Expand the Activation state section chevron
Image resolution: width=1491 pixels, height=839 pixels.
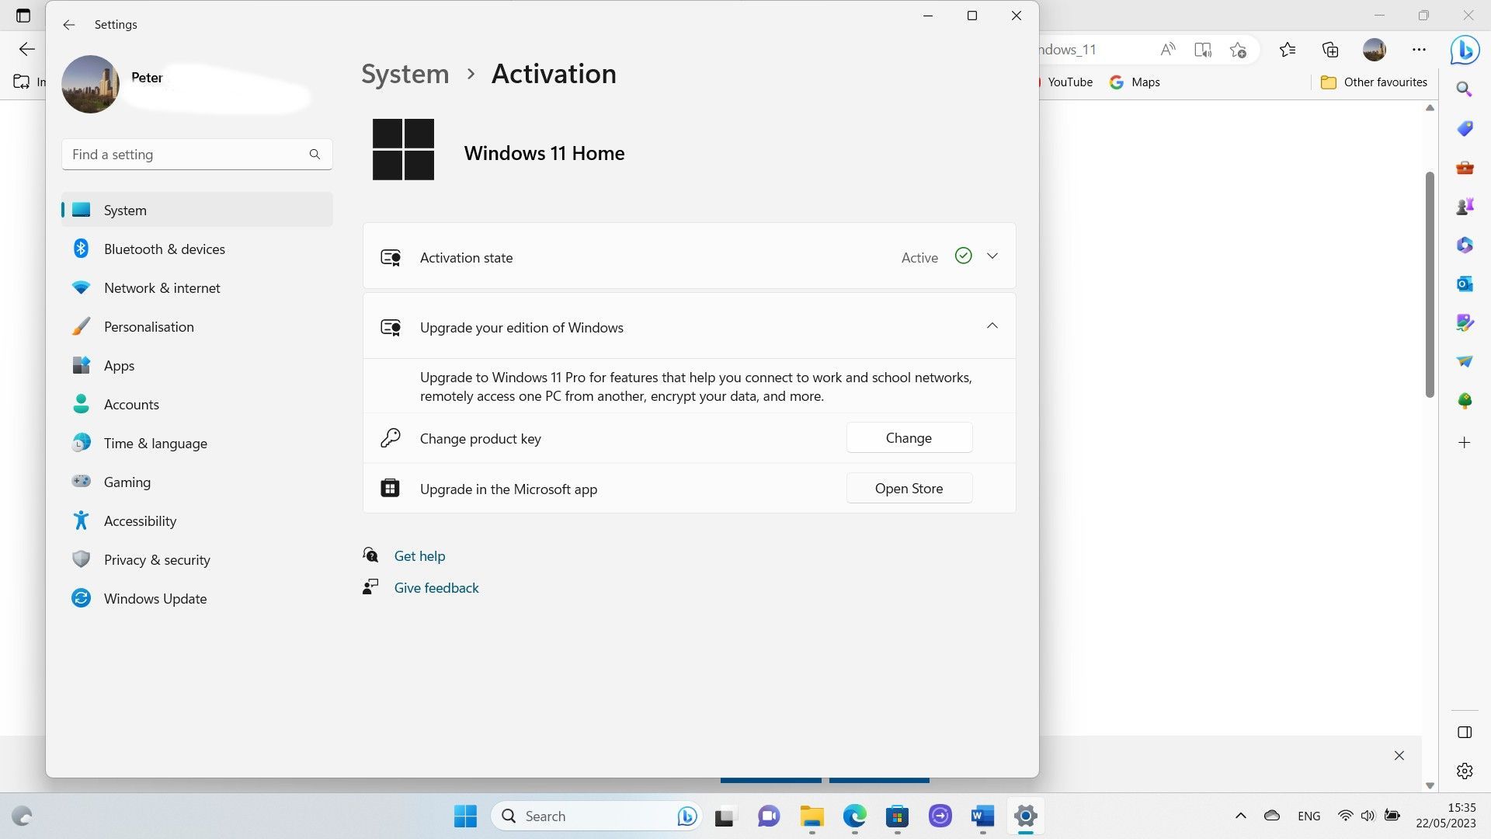[992, 256]
